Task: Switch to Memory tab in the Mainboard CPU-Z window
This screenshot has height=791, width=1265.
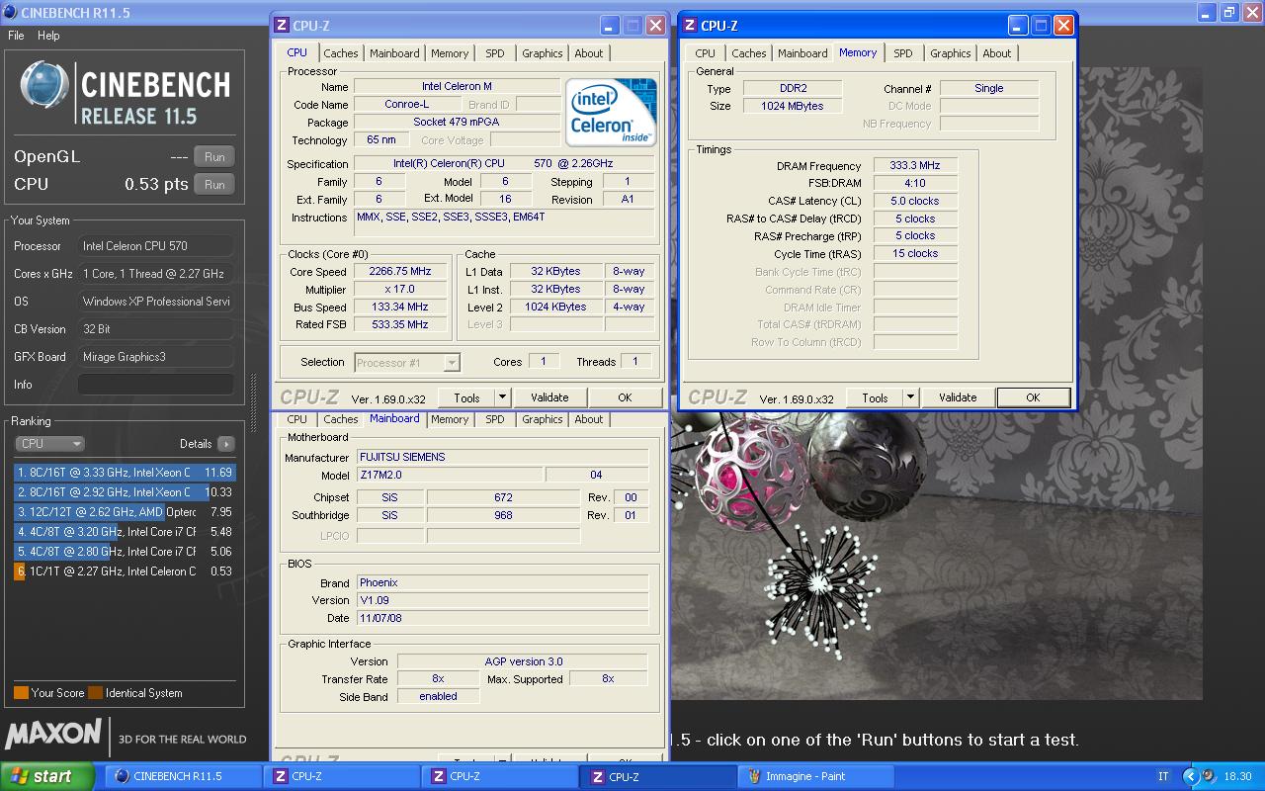Action: 450,419
